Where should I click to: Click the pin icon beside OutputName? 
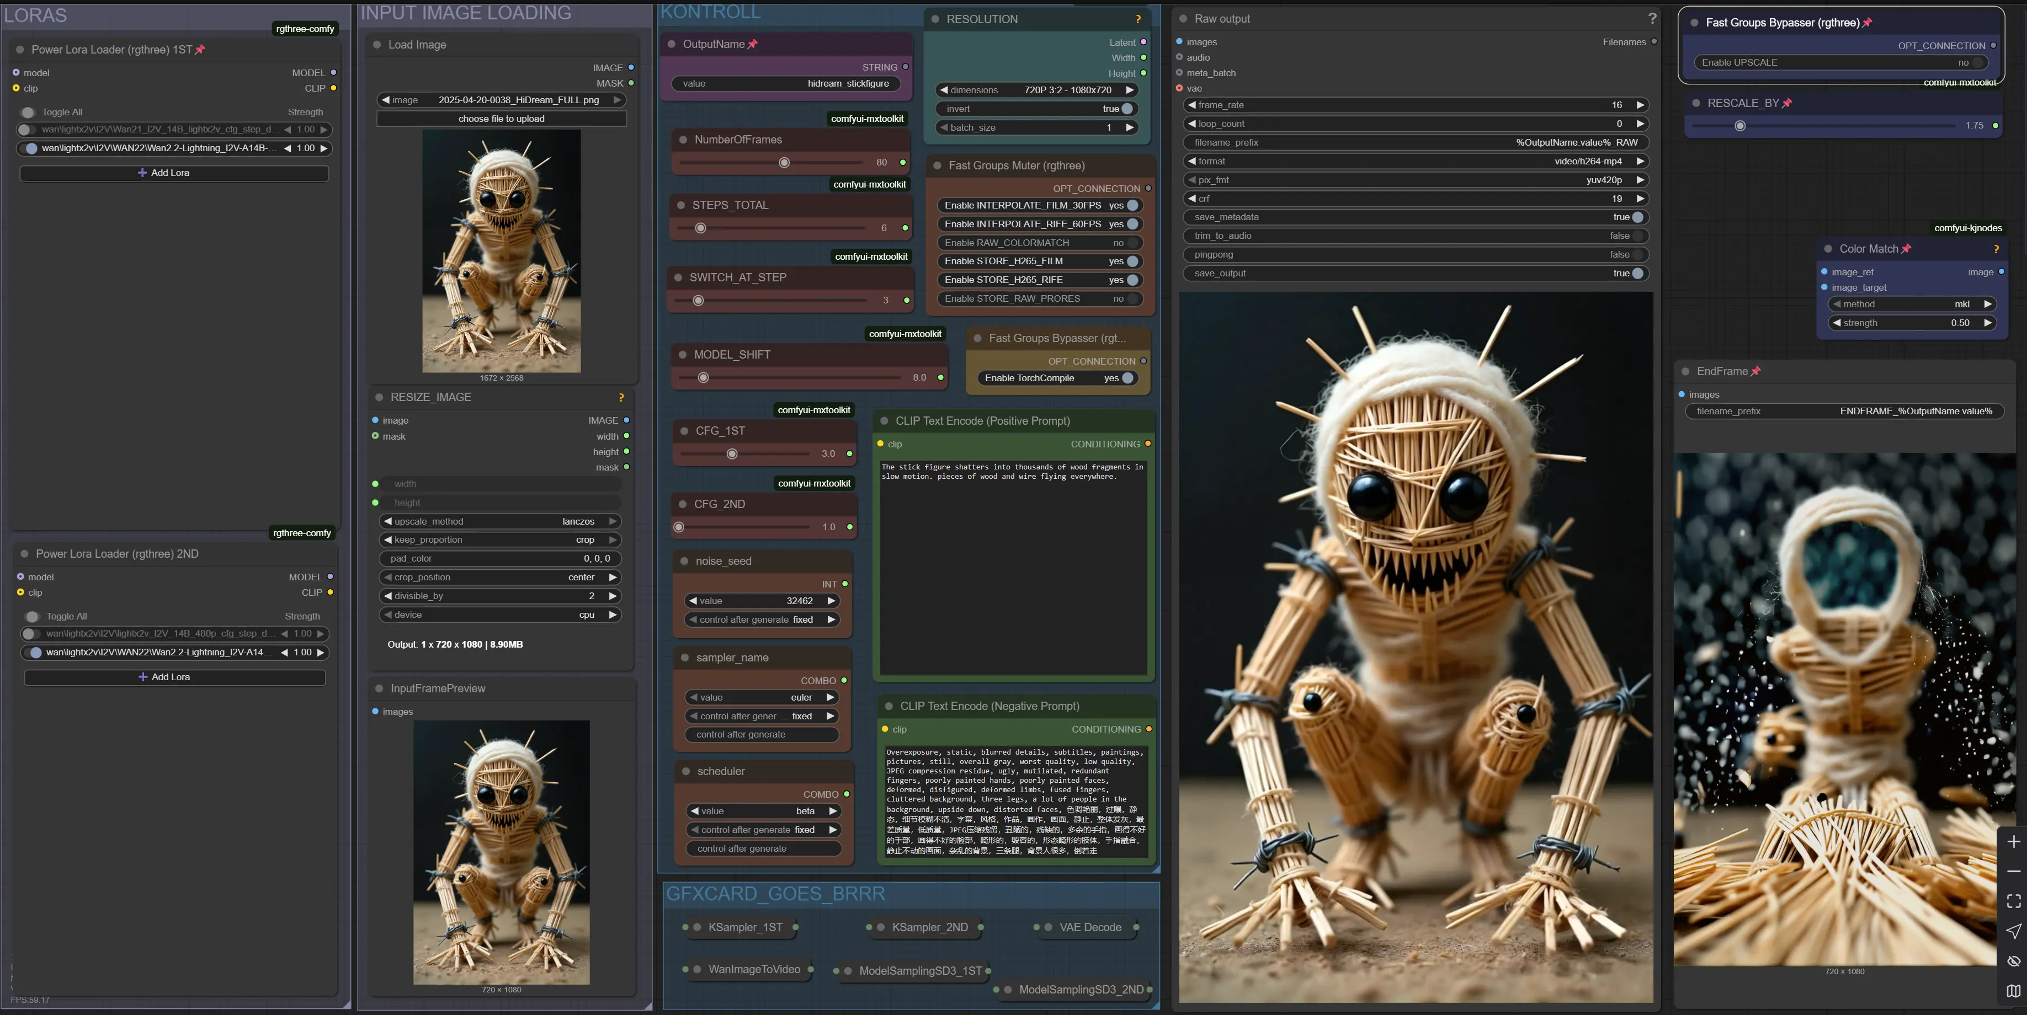(752, 44)
